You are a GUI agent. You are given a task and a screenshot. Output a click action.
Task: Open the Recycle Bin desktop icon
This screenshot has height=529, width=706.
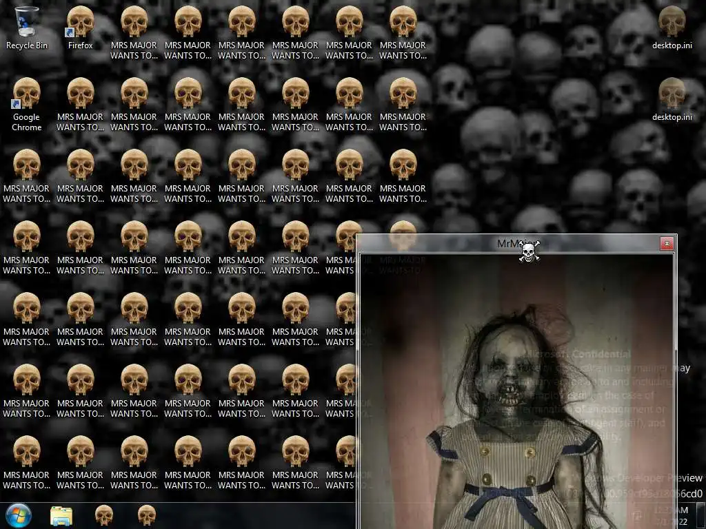26,28
